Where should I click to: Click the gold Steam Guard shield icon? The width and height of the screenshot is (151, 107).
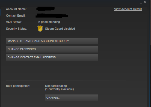click(40, 29)
